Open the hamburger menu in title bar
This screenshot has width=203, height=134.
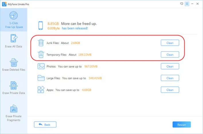187,4
